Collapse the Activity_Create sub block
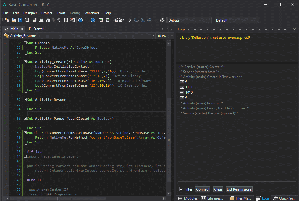The image size is (299, 201). pyautogui.click(x=25, y=62)
